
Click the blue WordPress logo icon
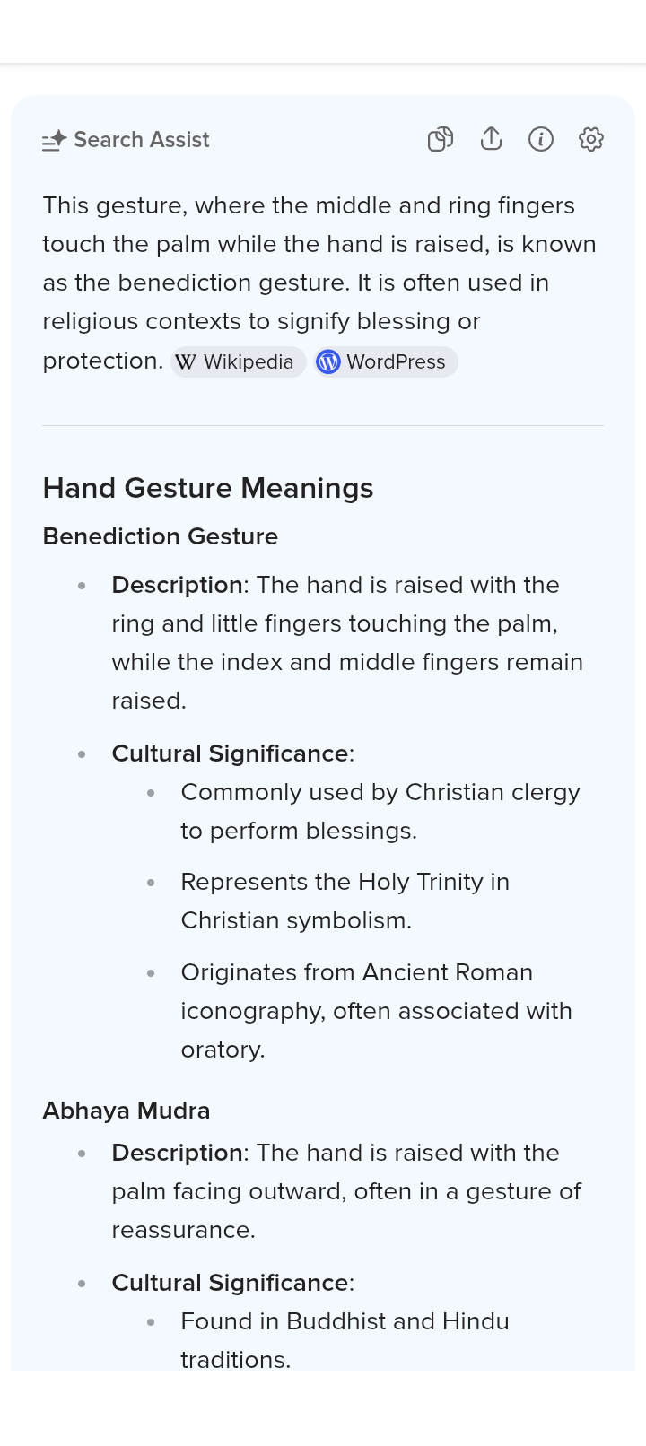coord(328,361)
